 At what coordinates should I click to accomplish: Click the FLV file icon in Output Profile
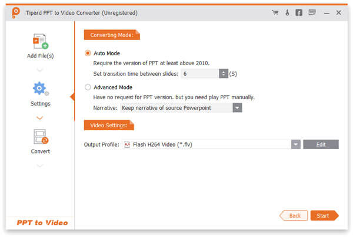(127, 144)
